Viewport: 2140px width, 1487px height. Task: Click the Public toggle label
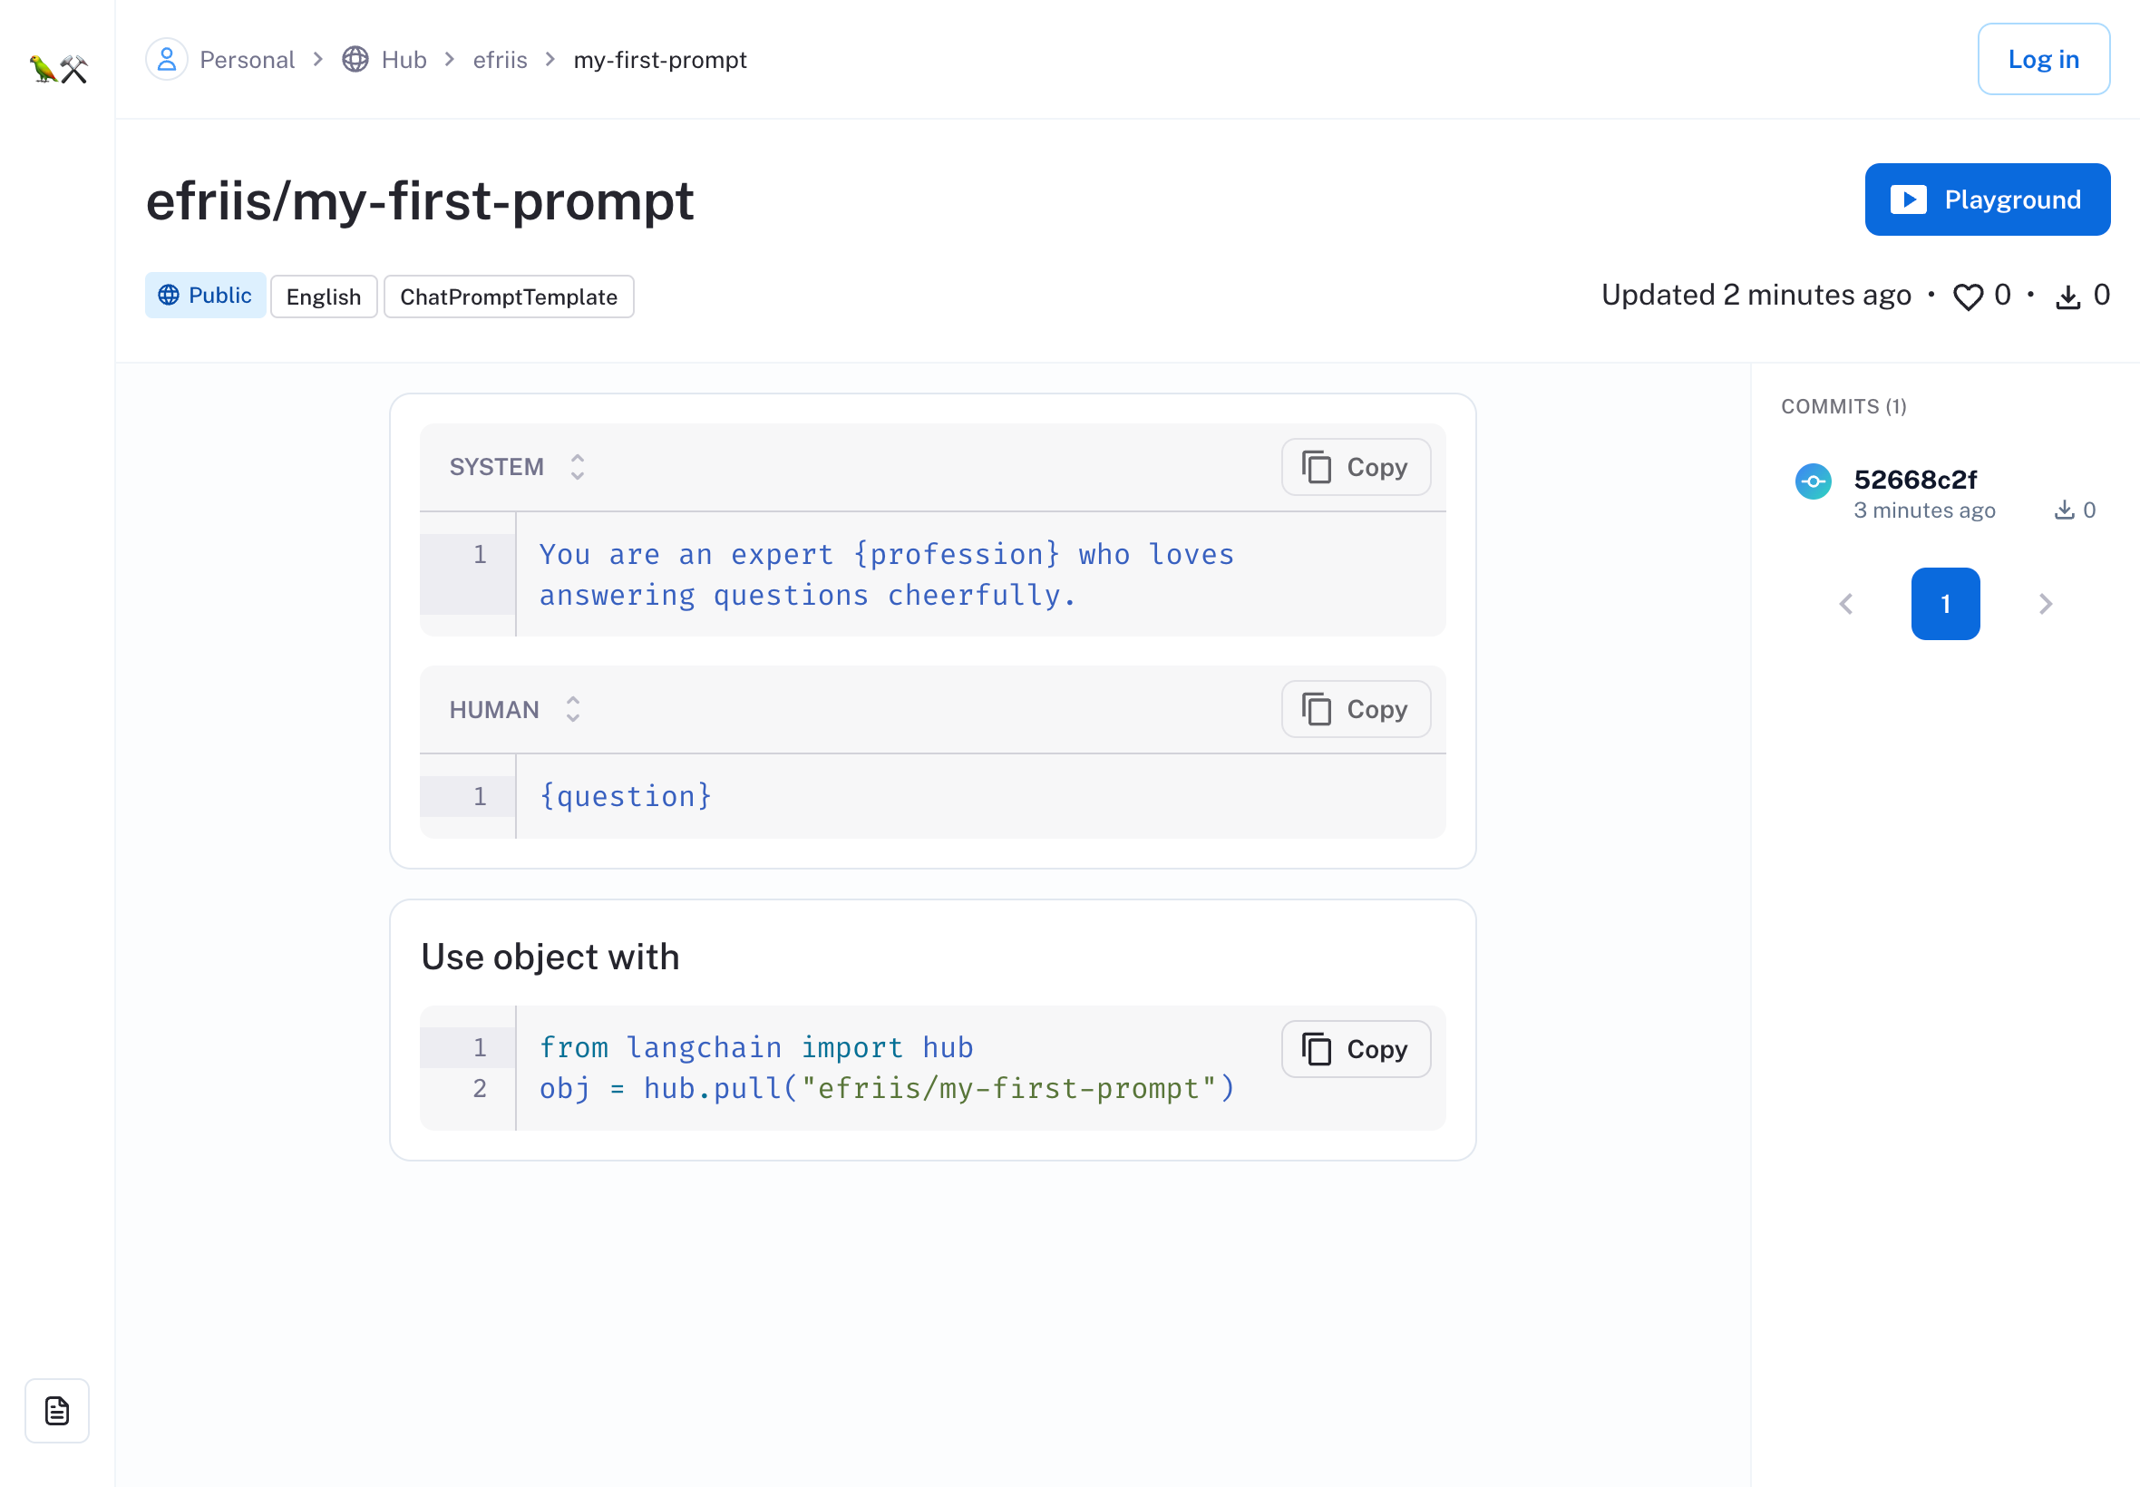201,296
